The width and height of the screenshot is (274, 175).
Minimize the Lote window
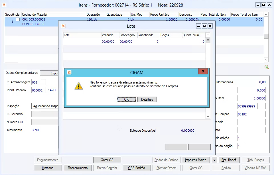(198, 26)
